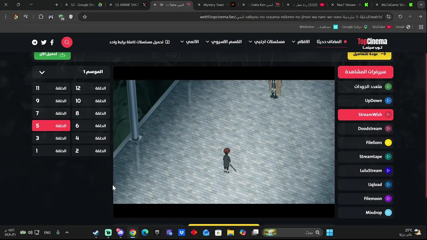Switch to the Datta Ken انمي tab
Screen dimensions: 427x240
click(262, 5)
